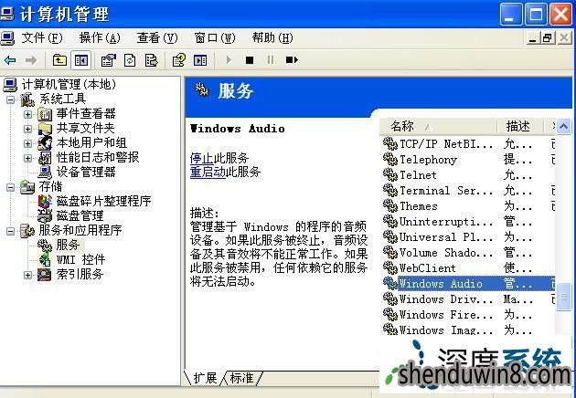
Task: Select the TCP/IP NetBI... service
Action: click(468, 144)
